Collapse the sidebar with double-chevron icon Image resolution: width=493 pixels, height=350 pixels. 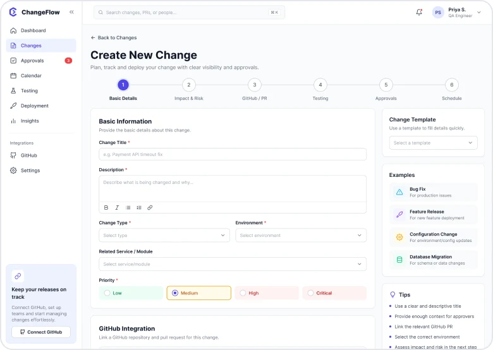click(x=71, y=12)
